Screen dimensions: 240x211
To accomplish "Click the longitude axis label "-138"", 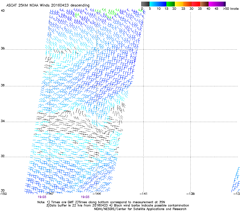I will pyautogui.click(x=191, y=194).
